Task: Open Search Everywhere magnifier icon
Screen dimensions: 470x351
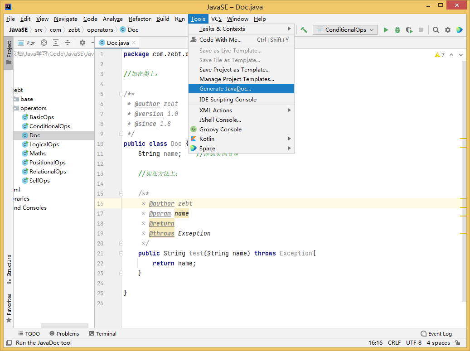Action: click(436, 30)
